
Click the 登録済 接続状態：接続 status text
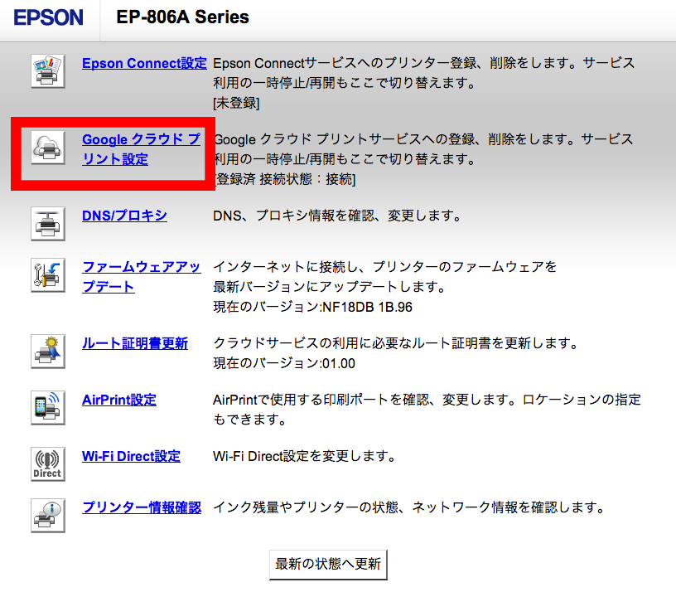285,179
